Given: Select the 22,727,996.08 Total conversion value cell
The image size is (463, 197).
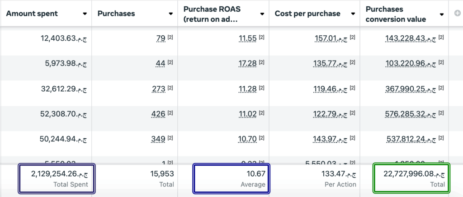Looking at the screenshot, I should [411, 178].
